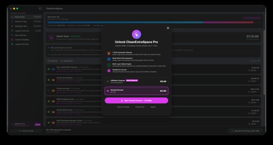Click the Deep Path & File Inspection icon
Image resolution: width=273 pixels, height=145 pixels.
[109, 59]
